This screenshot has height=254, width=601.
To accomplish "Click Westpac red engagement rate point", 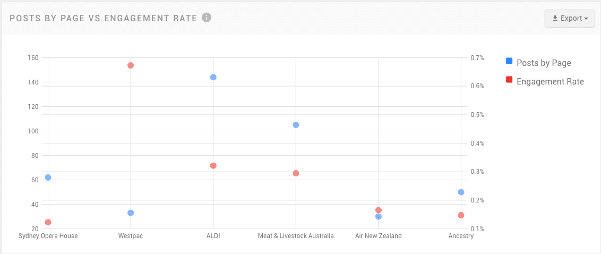I will pos(131,65).
